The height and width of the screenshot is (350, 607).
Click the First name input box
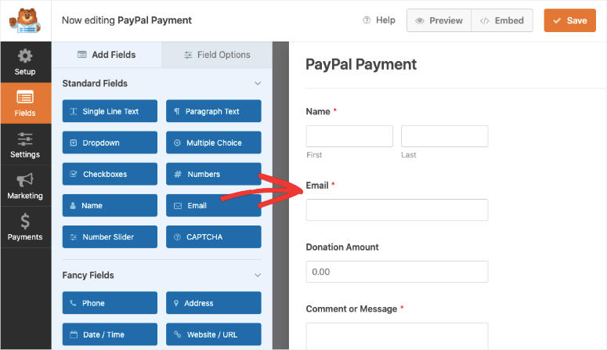[x=349, y=136]
